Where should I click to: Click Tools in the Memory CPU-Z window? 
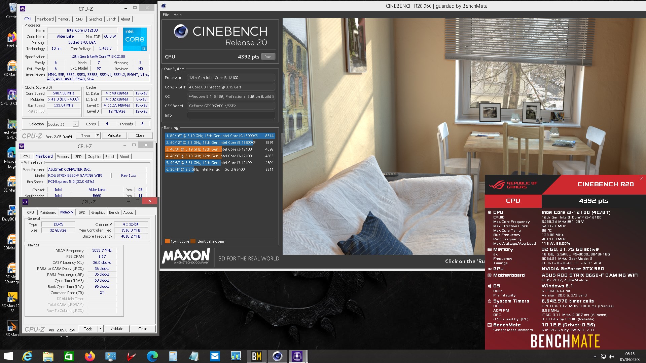88,329
